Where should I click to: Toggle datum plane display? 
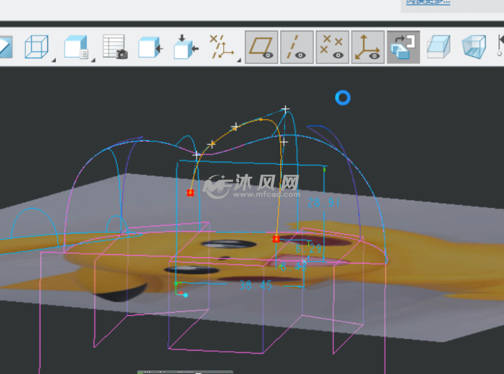click(261, 47)
